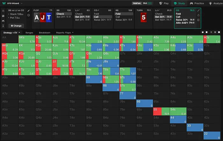223x141 pixels.
Task: Select the 66 hand cell
Action: 145,103
